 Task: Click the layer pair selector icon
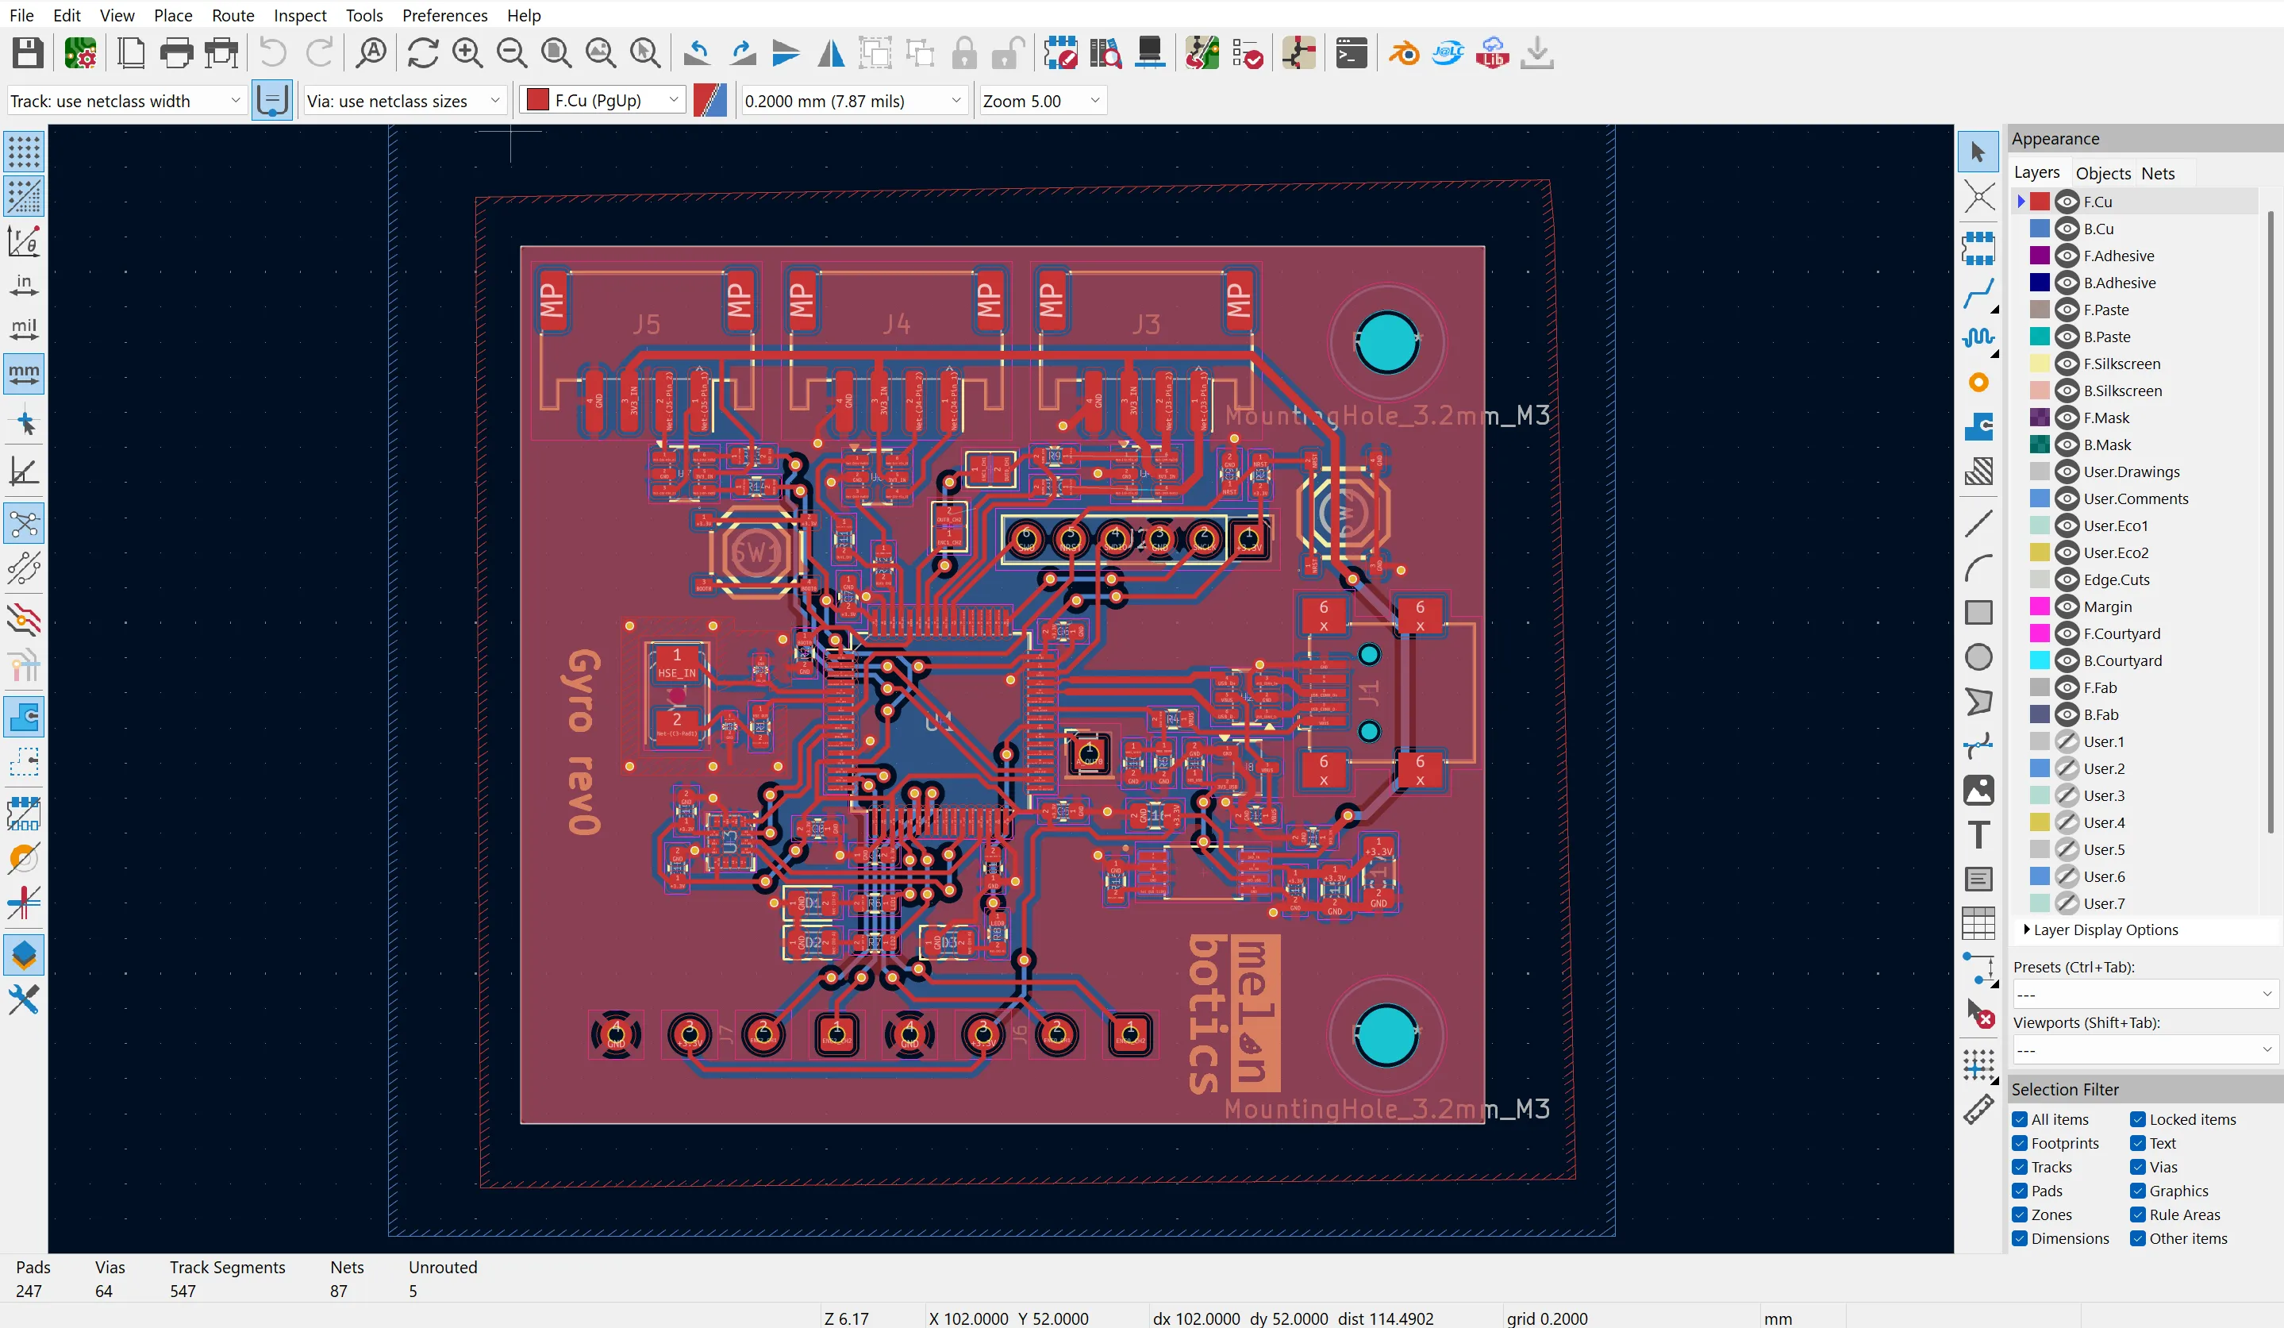709,101
